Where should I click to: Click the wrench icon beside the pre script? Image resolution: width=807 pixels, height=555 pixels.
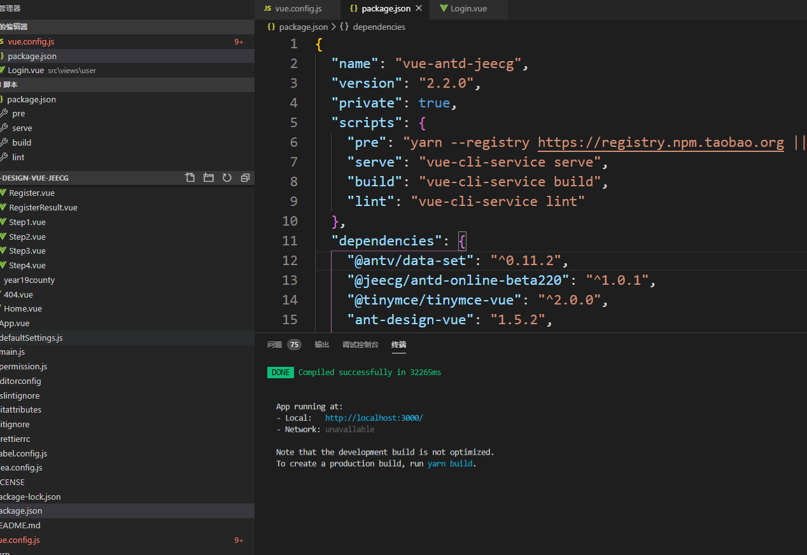tap(4, 113)
